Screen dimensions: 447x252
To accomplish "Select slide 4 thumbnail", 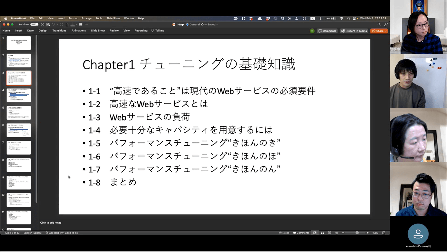I will (x=19, y=95).
